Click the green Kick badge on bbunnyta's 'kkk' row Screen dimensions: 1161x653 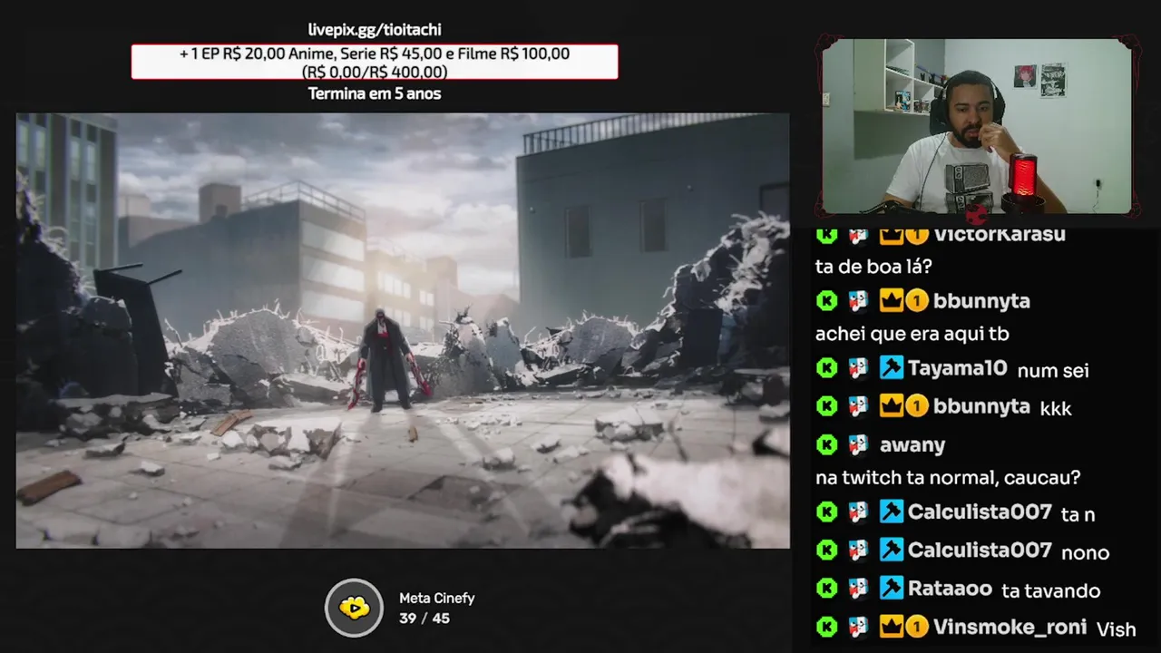coord(826,406)
